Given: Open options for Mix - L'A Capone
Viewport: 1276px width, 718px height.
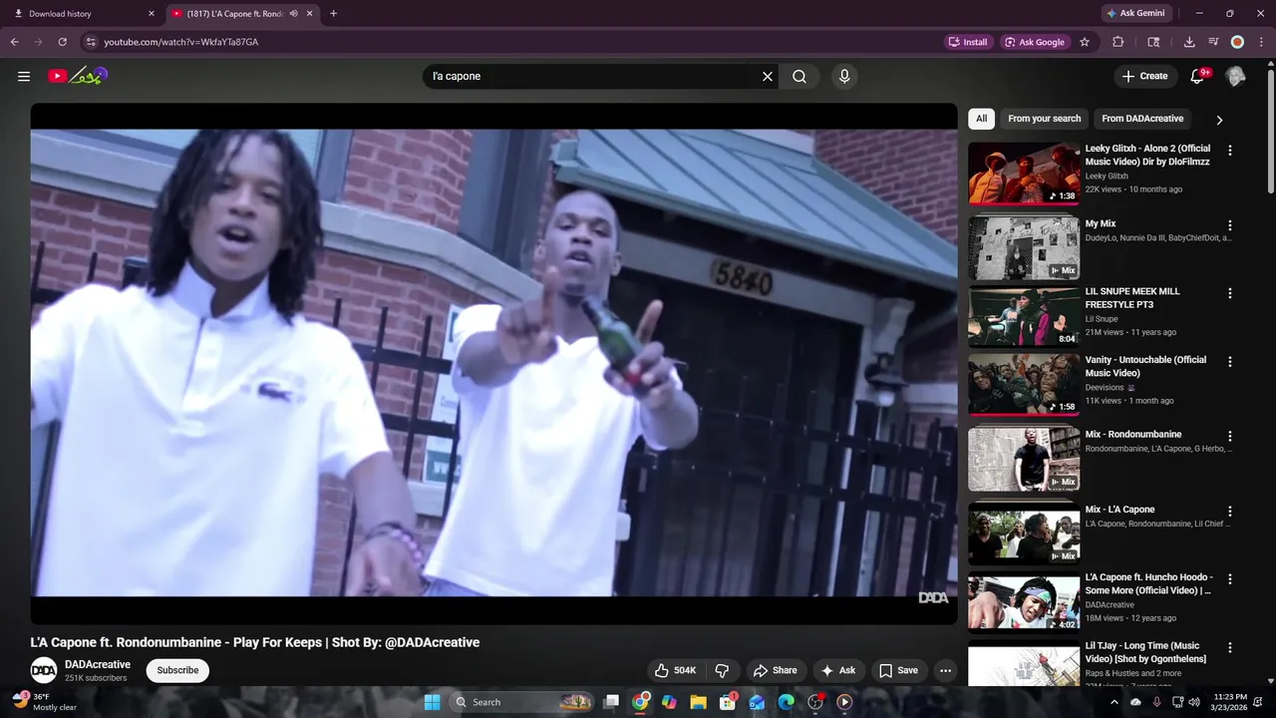Looking at the screenshot, I should coord(1229,511).
